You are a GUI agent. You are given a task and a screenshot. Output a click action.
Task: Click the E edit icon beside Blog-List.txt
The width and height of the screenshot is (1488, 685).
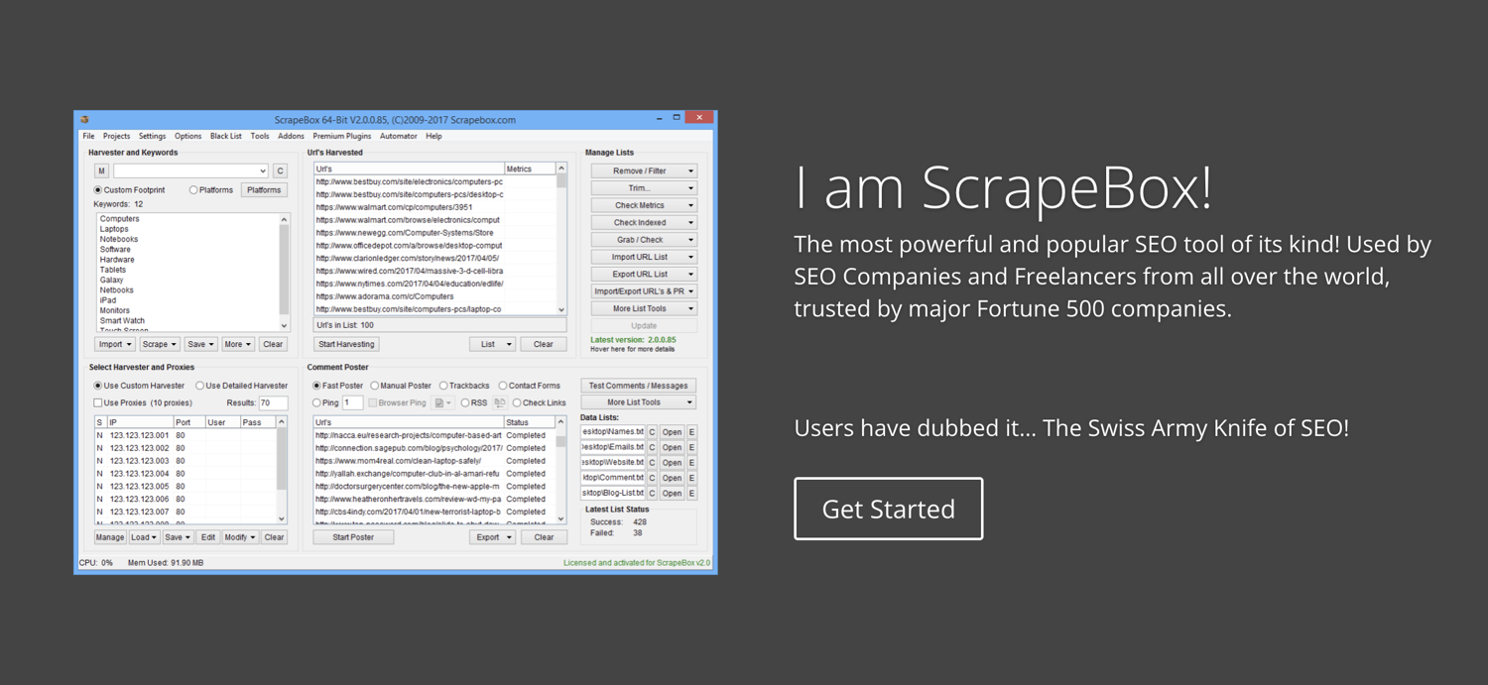coord(692,493)
